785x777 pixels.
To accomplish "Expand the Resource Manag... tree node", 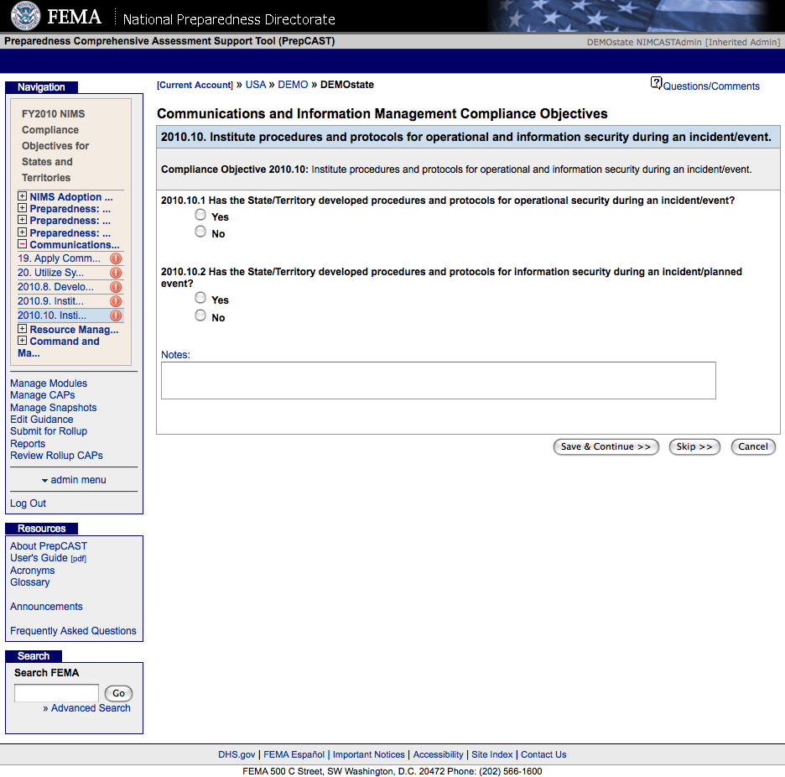I will (22, 329).
